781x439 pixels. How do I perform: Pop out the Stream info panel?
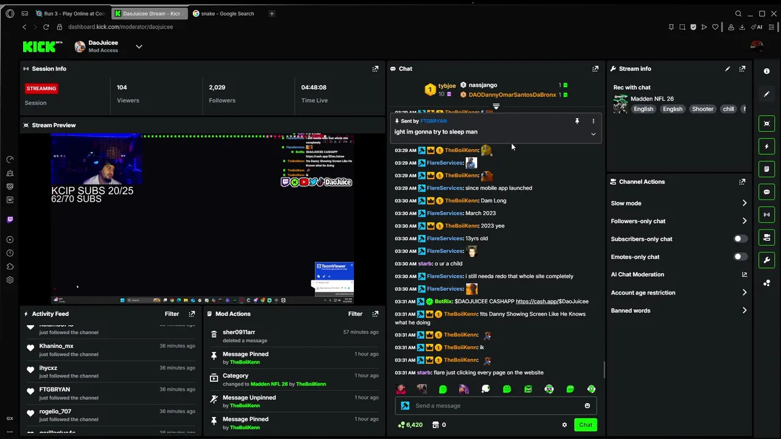click(x=742, y=69)
